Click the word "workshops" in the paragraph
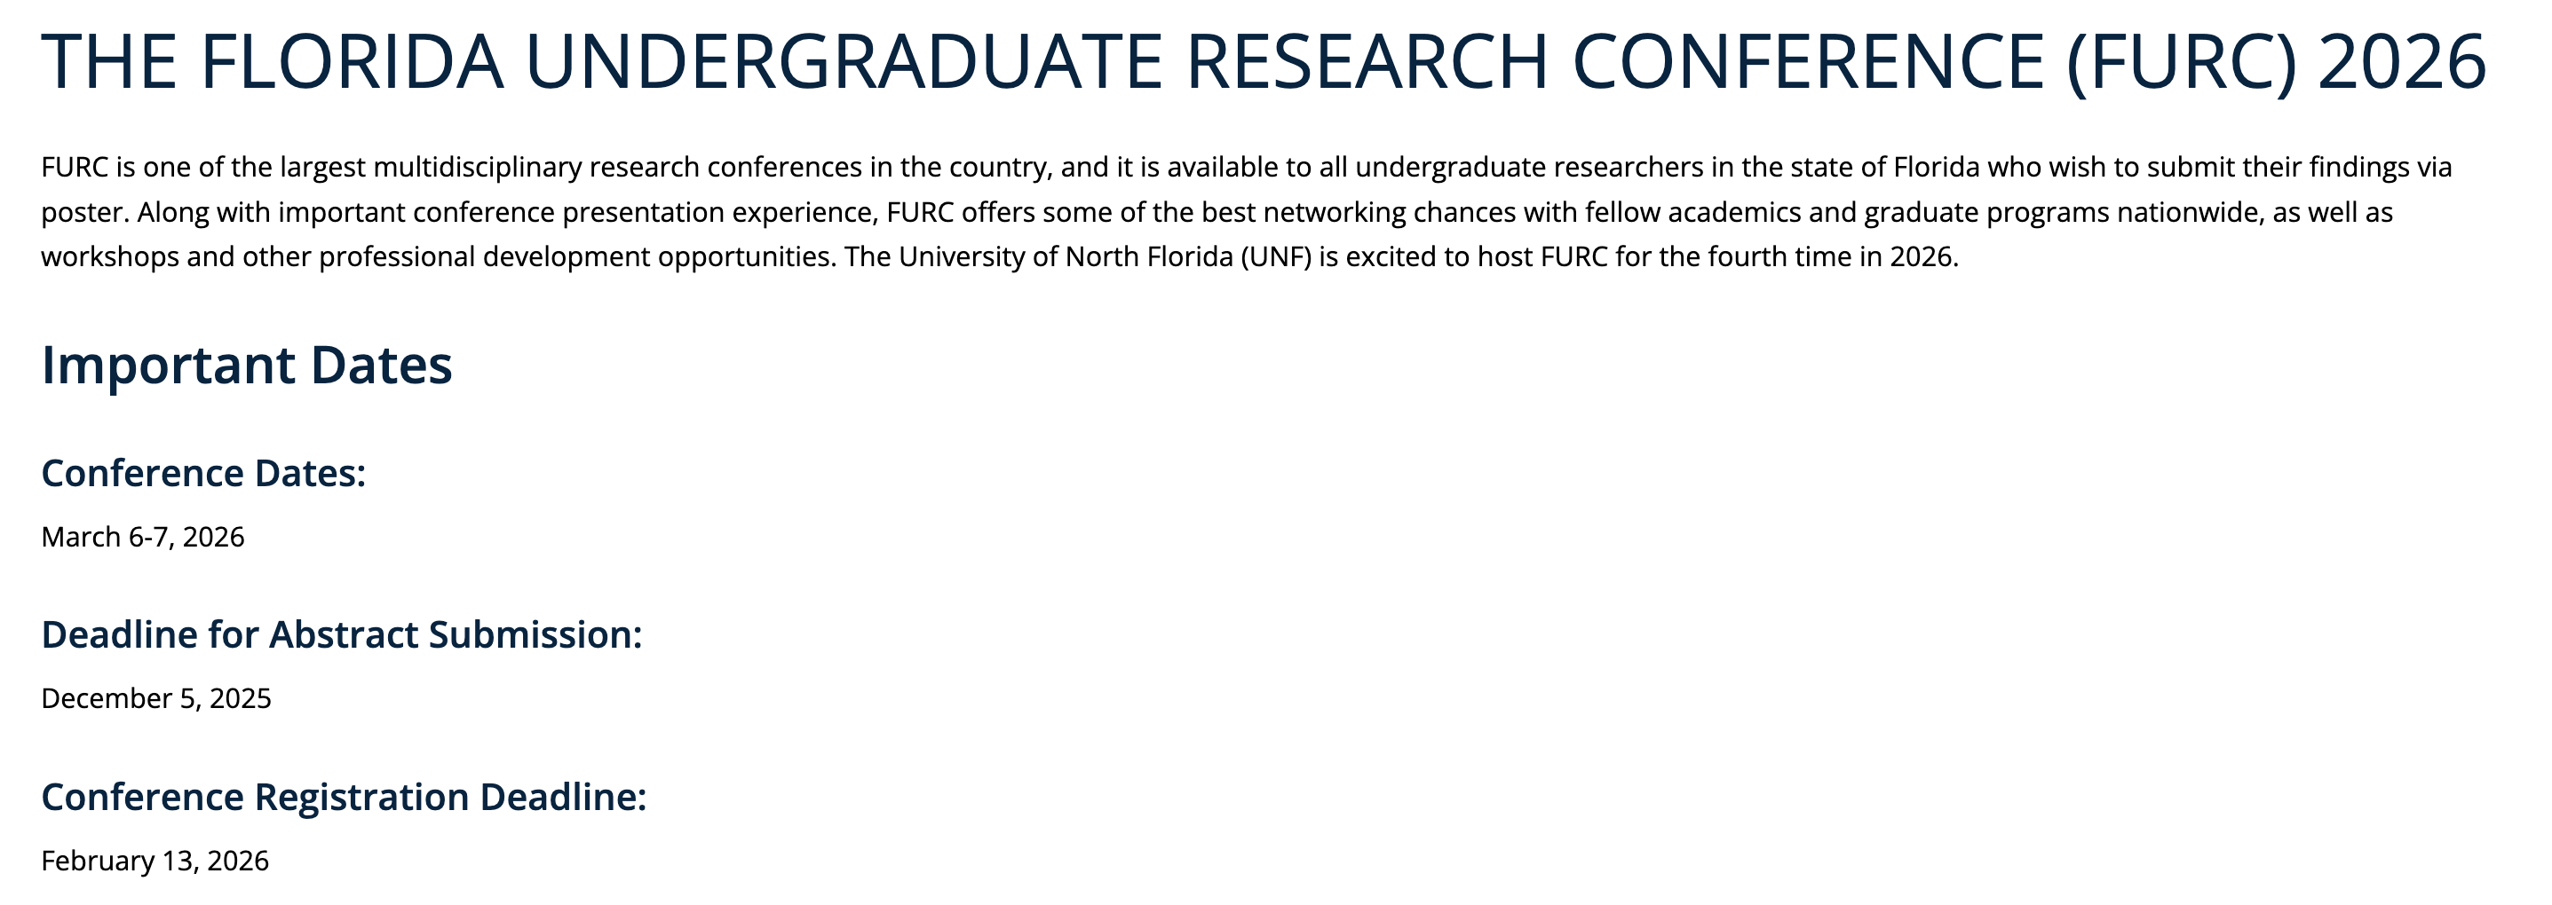 (x=109, y=257)
